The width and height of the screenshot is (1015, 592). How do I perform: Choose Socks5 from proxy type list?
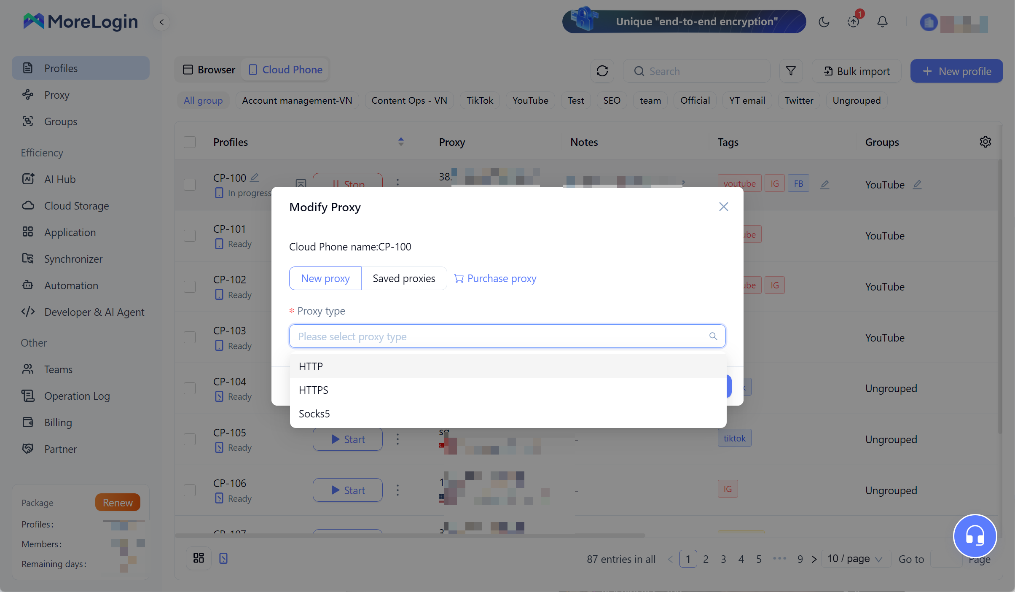click(508, 413)
